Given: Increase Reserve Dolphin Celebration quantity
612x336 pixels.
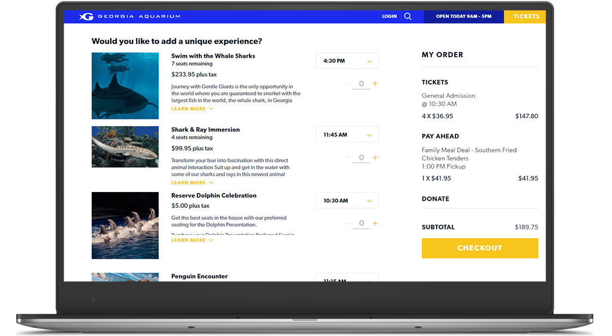Looking at the screenshot, I should pyautogui.click(x=375, y=223).
